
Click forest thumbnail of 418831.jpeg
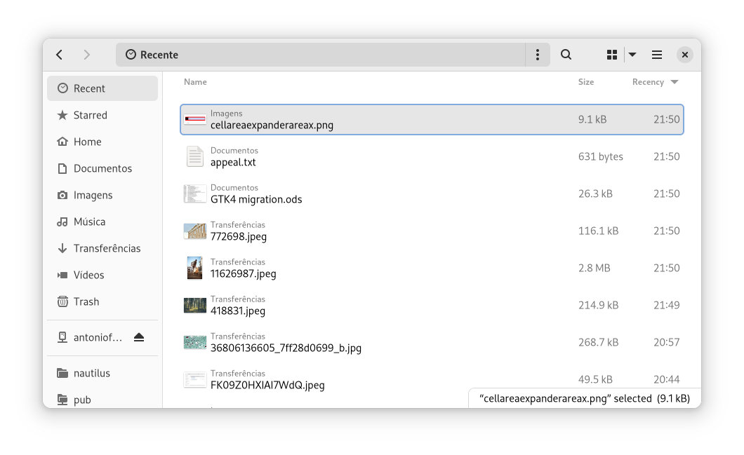(x=195, y=305)
